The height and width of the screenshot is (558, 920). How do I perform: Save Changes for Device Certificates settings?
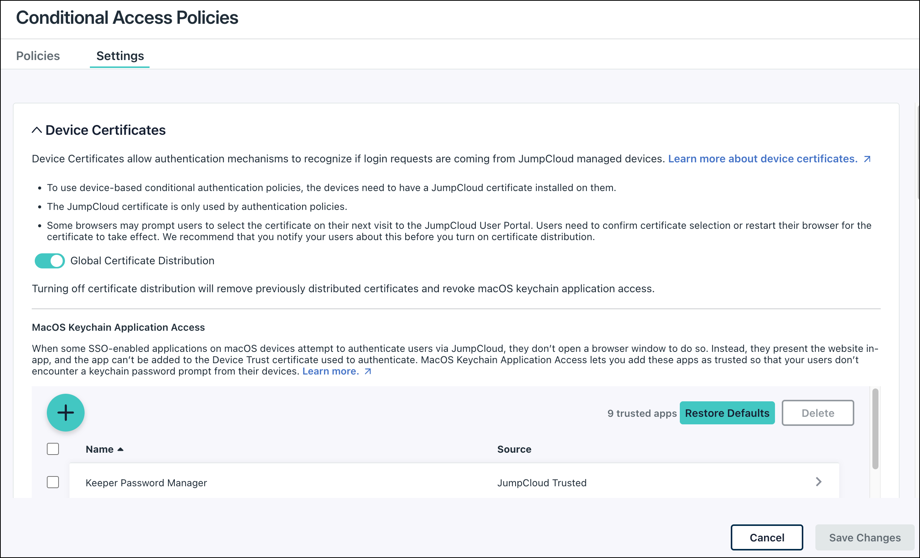pos(864,537)
